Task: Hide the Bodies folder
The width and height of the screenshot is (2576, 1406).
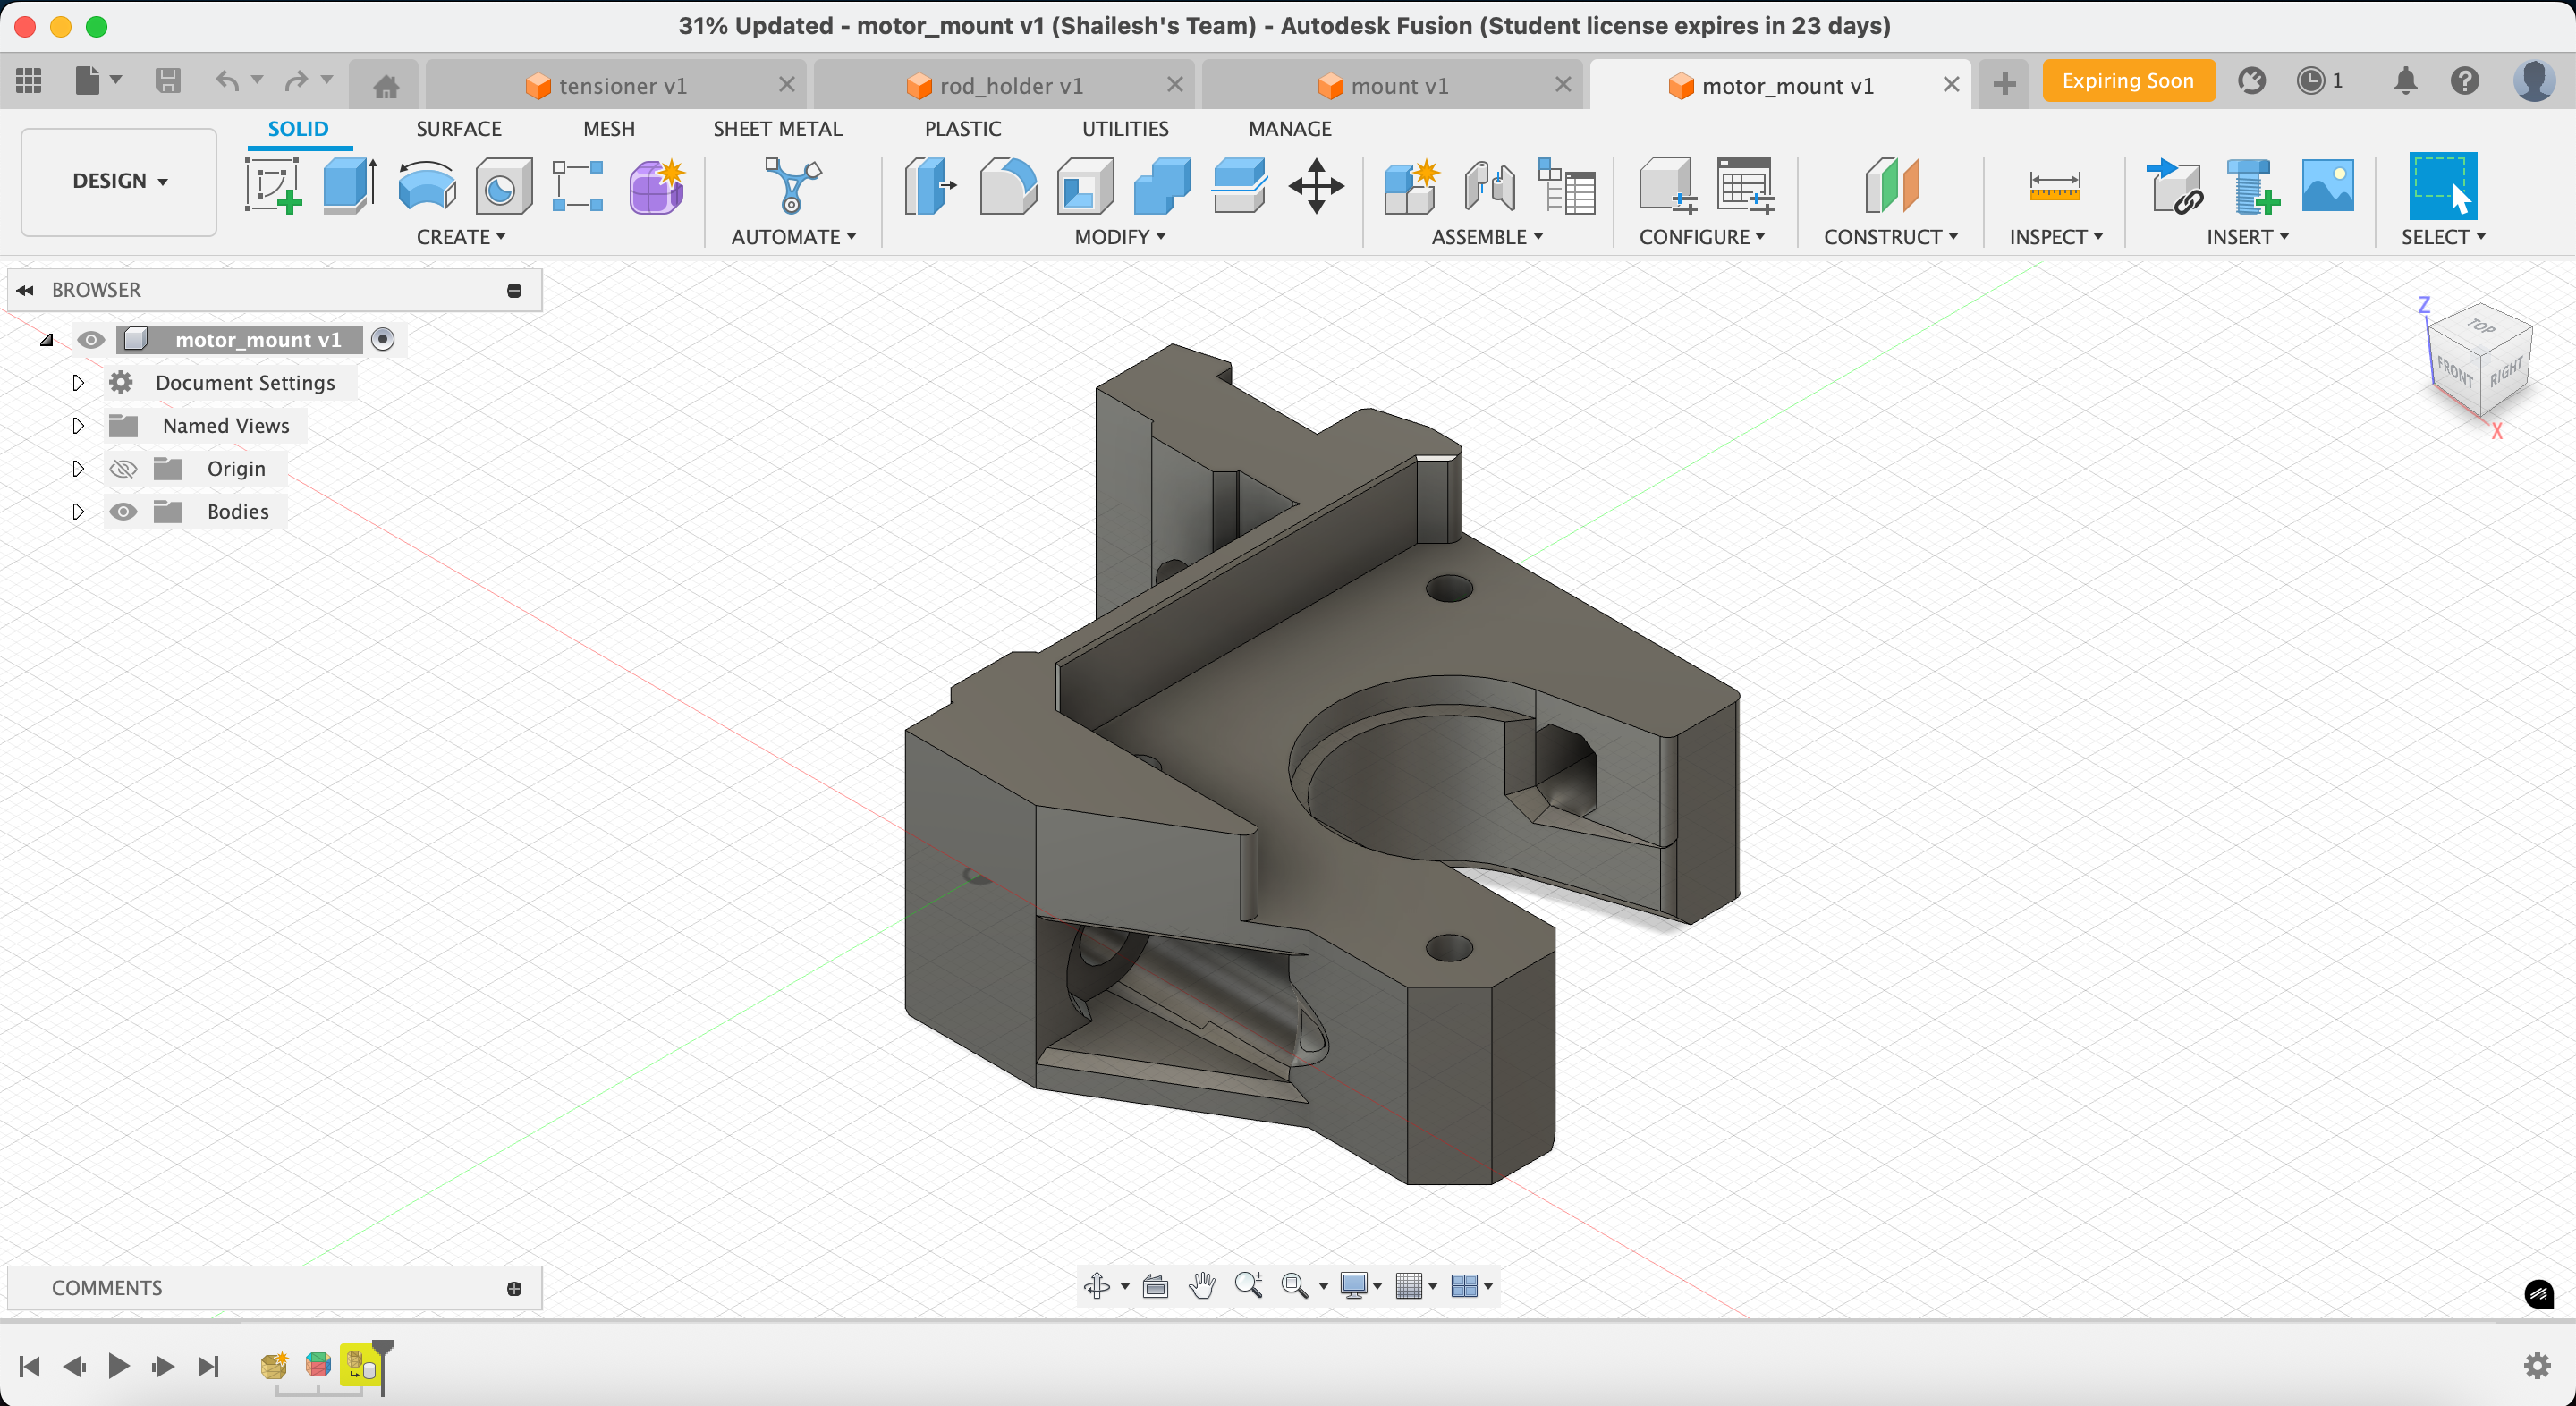Action: tap(123, 511)
